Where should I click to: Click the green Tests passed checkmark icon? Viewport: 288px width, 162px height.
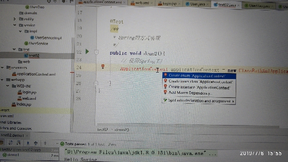tap(62, 144)
